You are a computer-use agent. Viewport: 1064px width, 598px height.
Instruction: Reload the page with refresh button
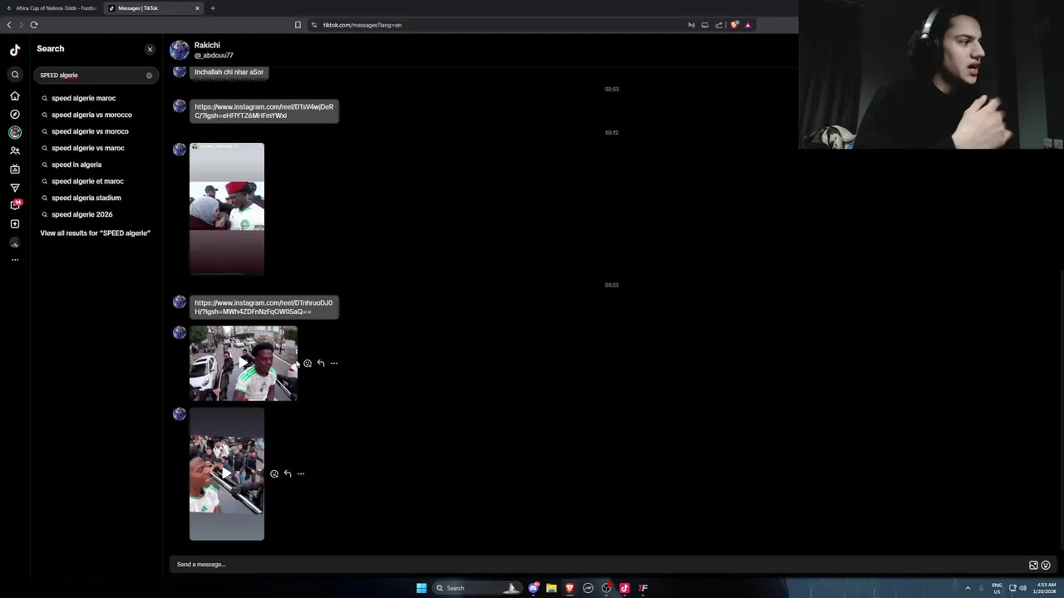coord(34,25)
